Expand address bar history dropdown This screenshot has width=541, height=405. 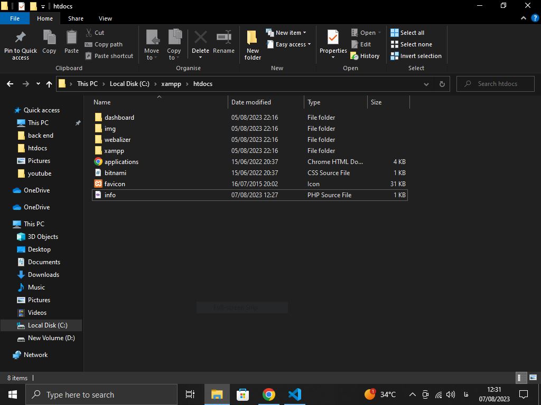coord(426,84)
